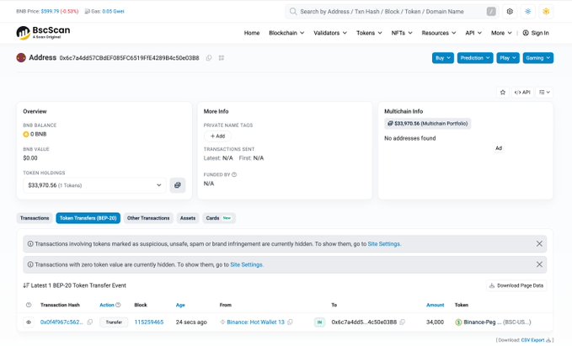The width and height of the screenshot is (572, 346).
Task: Open Binance: Hot Wallet 13
Action: pos(255,322)
